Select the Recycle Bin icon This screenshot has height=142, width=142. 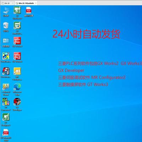click(6, 27)
